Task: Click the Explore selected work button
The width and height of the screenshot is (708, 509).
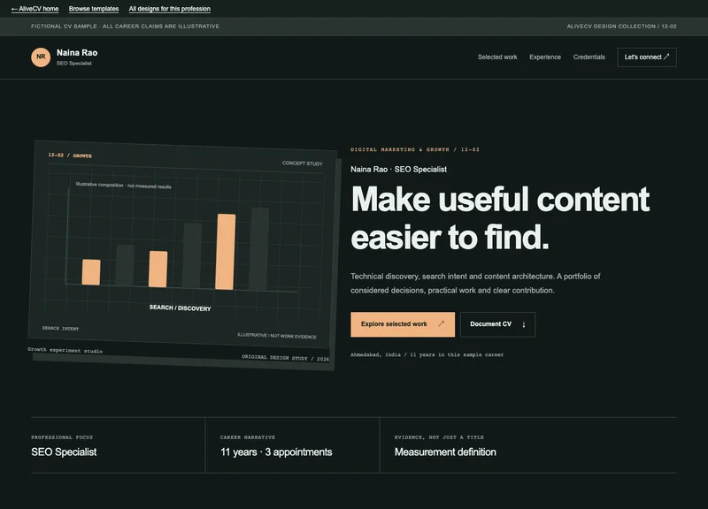Action: point(403,324)
